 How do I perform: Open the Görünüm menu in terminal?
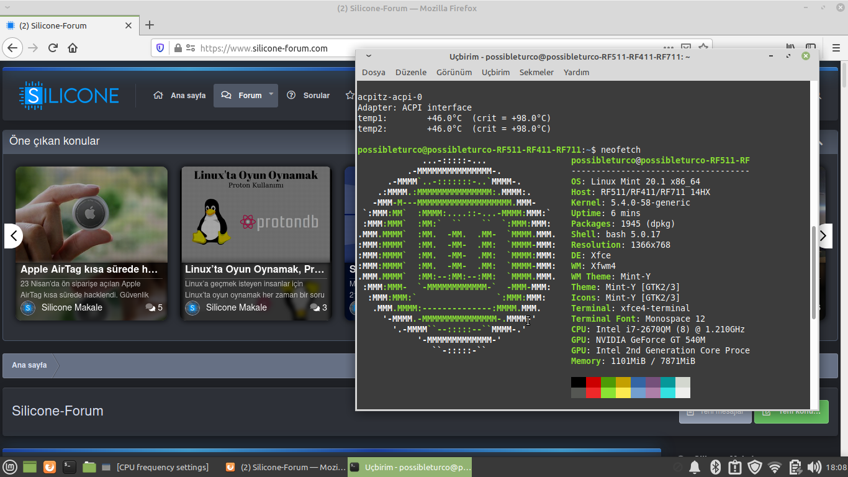tap(454, 72)
